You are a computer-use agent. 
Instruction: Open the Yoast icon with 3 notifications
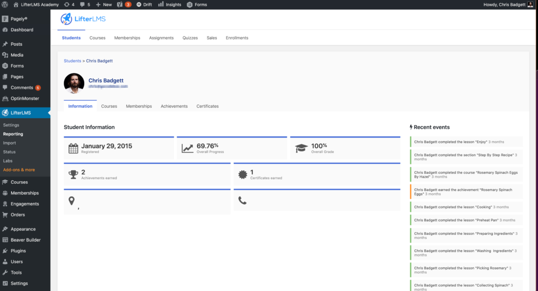[x=120, y=4]
